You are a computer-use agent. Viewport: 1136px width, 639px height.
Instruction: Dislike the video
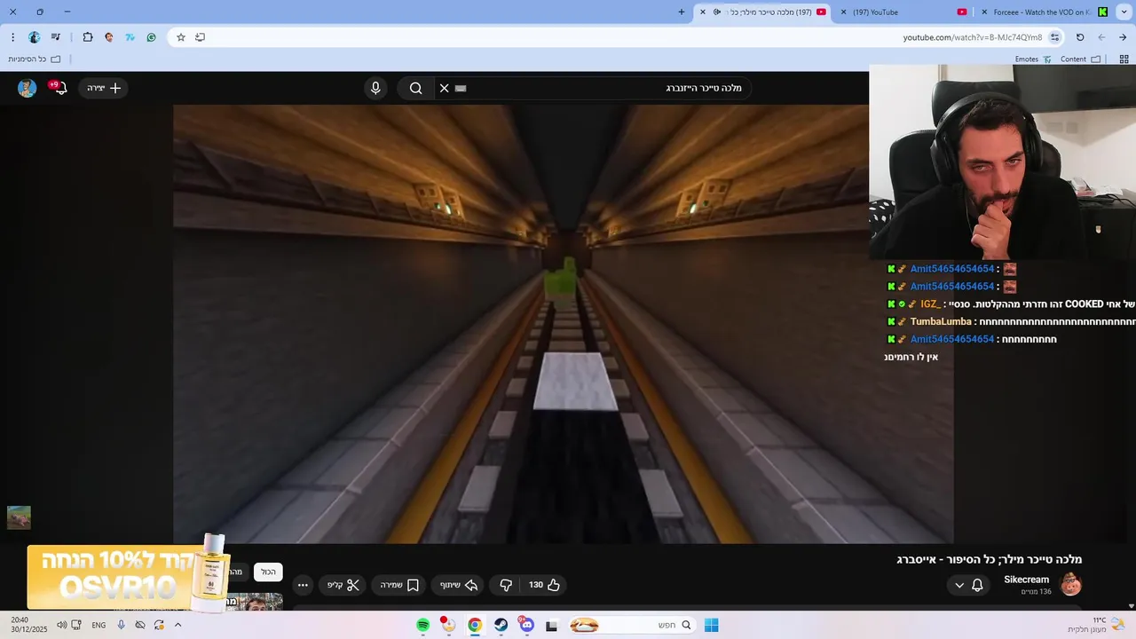click(x=506, y=585)
